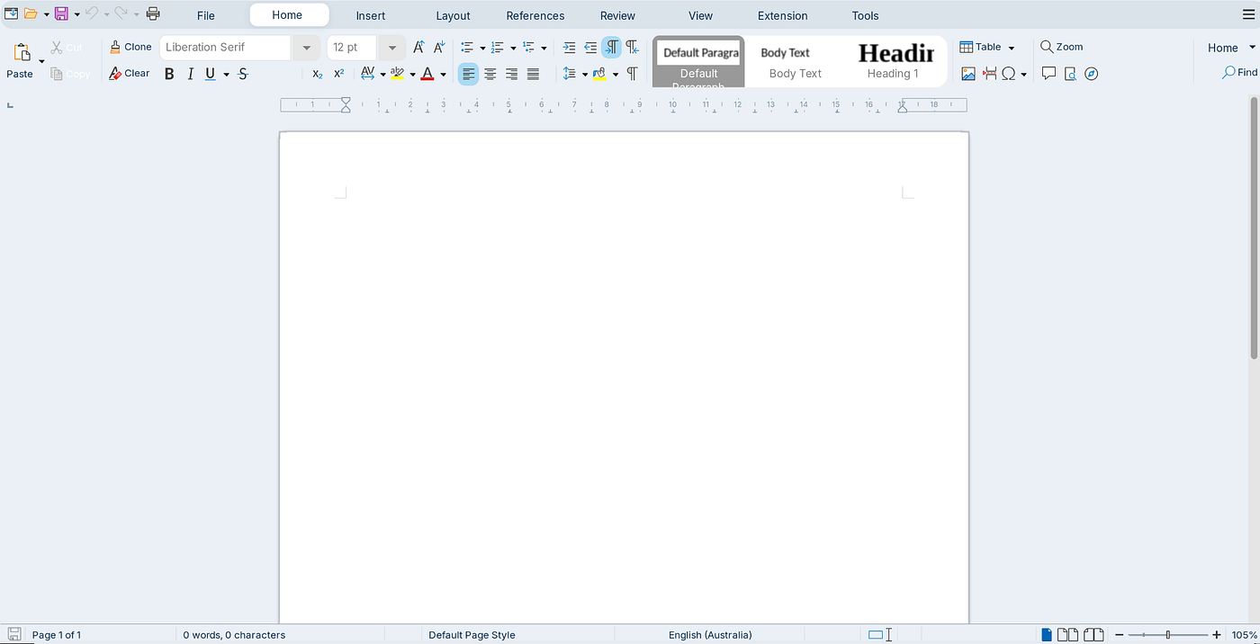Click the Open folder icon

pyautogui.click(x=31, y=13)
